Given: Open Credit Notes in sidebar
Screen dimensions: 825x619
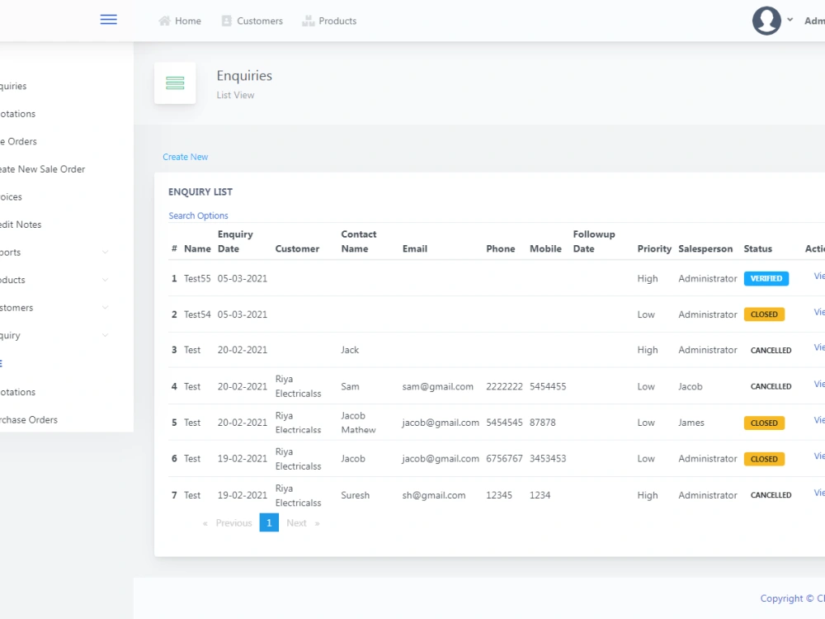Looking at the screenshot, I should click(21, 224).
